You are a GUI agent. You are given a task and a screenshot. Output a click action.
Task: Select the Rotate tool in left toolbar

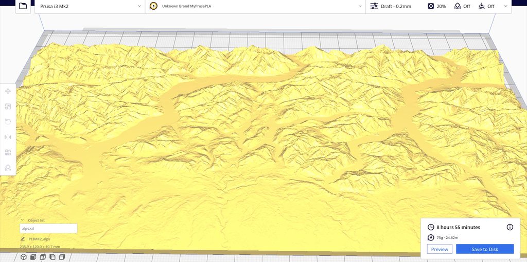click(x=8, y=122)
